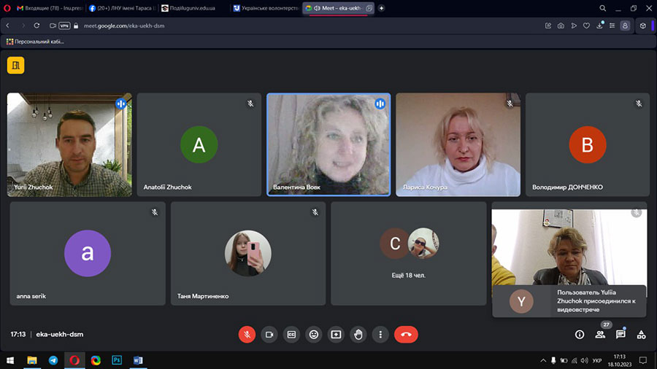Select the Yurii Zhuchok video tile
The height and width of the screenshot is (369, 657).
click(x=69, y=144)
